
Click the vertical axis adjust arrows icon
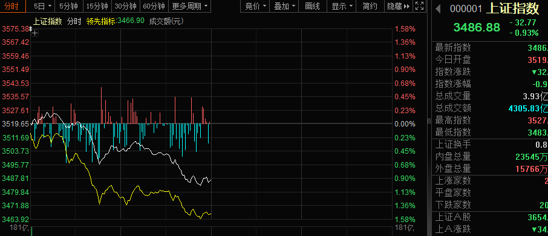31,29
